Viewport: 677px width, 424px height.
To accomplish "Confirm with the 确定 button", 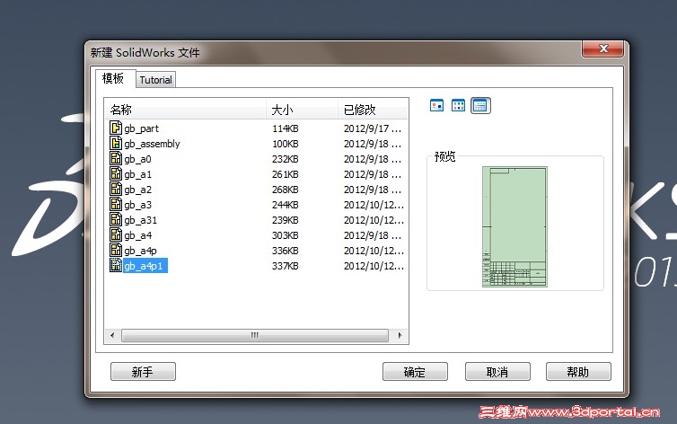I will 415,372.
